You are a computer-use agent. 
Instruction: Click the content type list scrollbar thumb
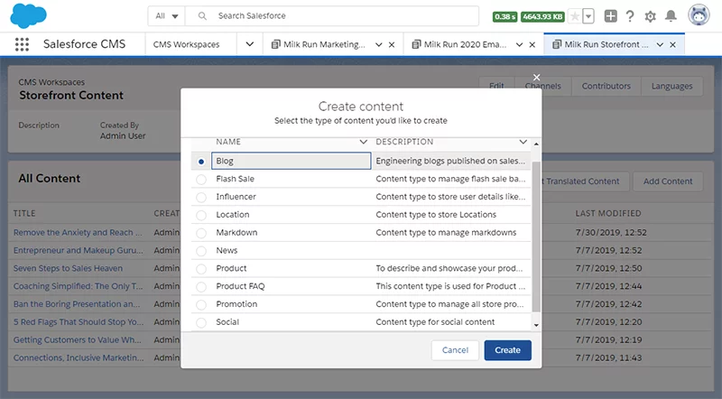536,237
